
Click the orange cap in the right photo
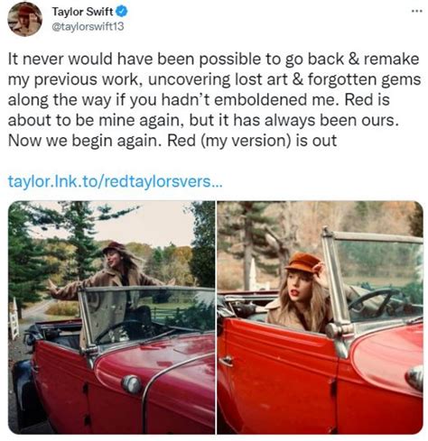(x=302, y=263)
